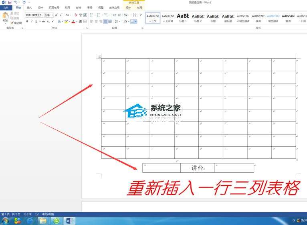Apply paragraph shading fill color
Viewport: 307px width, 225px height.
click(x=125, y=22)
